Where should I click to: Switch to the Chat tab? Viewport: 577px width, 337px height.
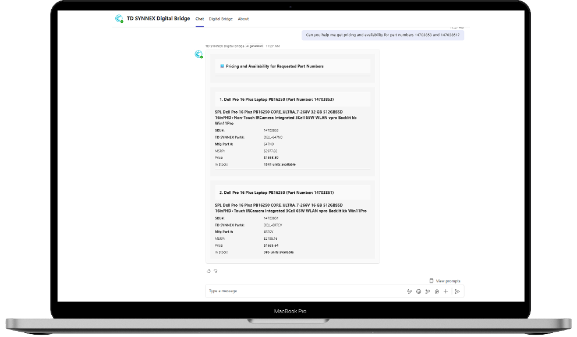(x=200, y=19)
